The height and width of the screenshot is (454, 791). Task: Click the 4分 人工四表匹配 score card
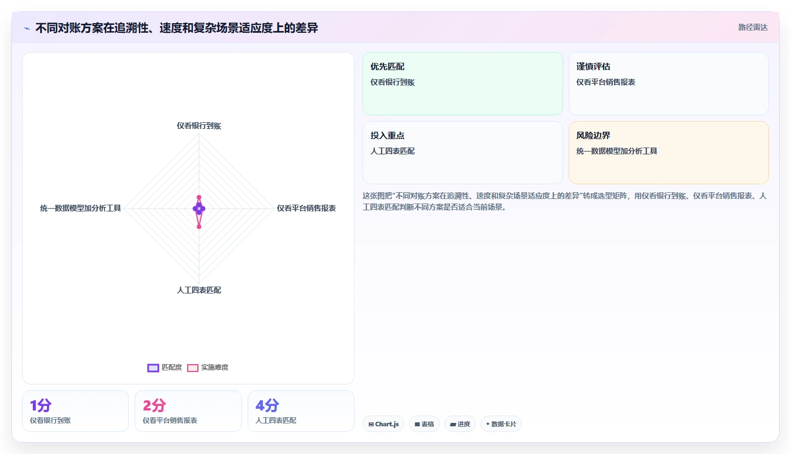[301, 411]
